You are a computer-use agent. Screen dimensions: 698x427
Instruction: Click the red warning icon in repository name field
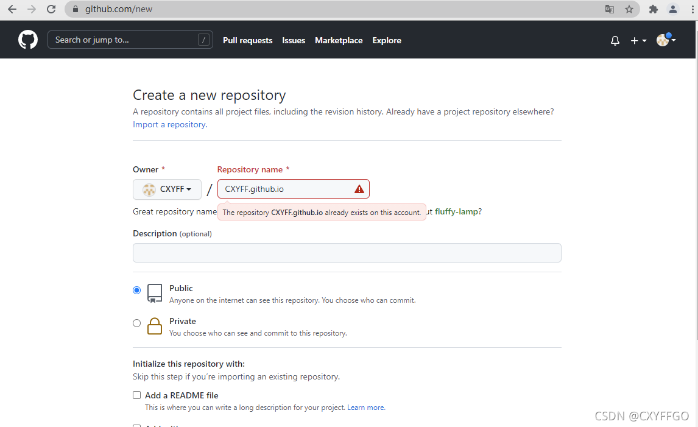(x=359, y=189)
